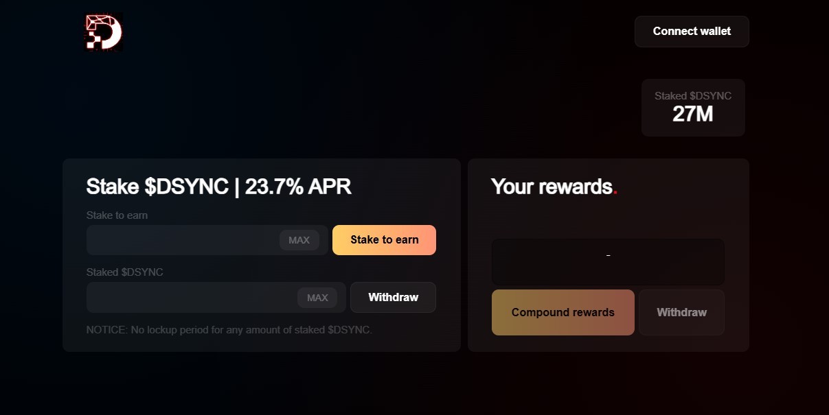829x415 pixels.
Task: Click the Stake $DSYNC 23.7% APR heading
Action: [218, 187]
